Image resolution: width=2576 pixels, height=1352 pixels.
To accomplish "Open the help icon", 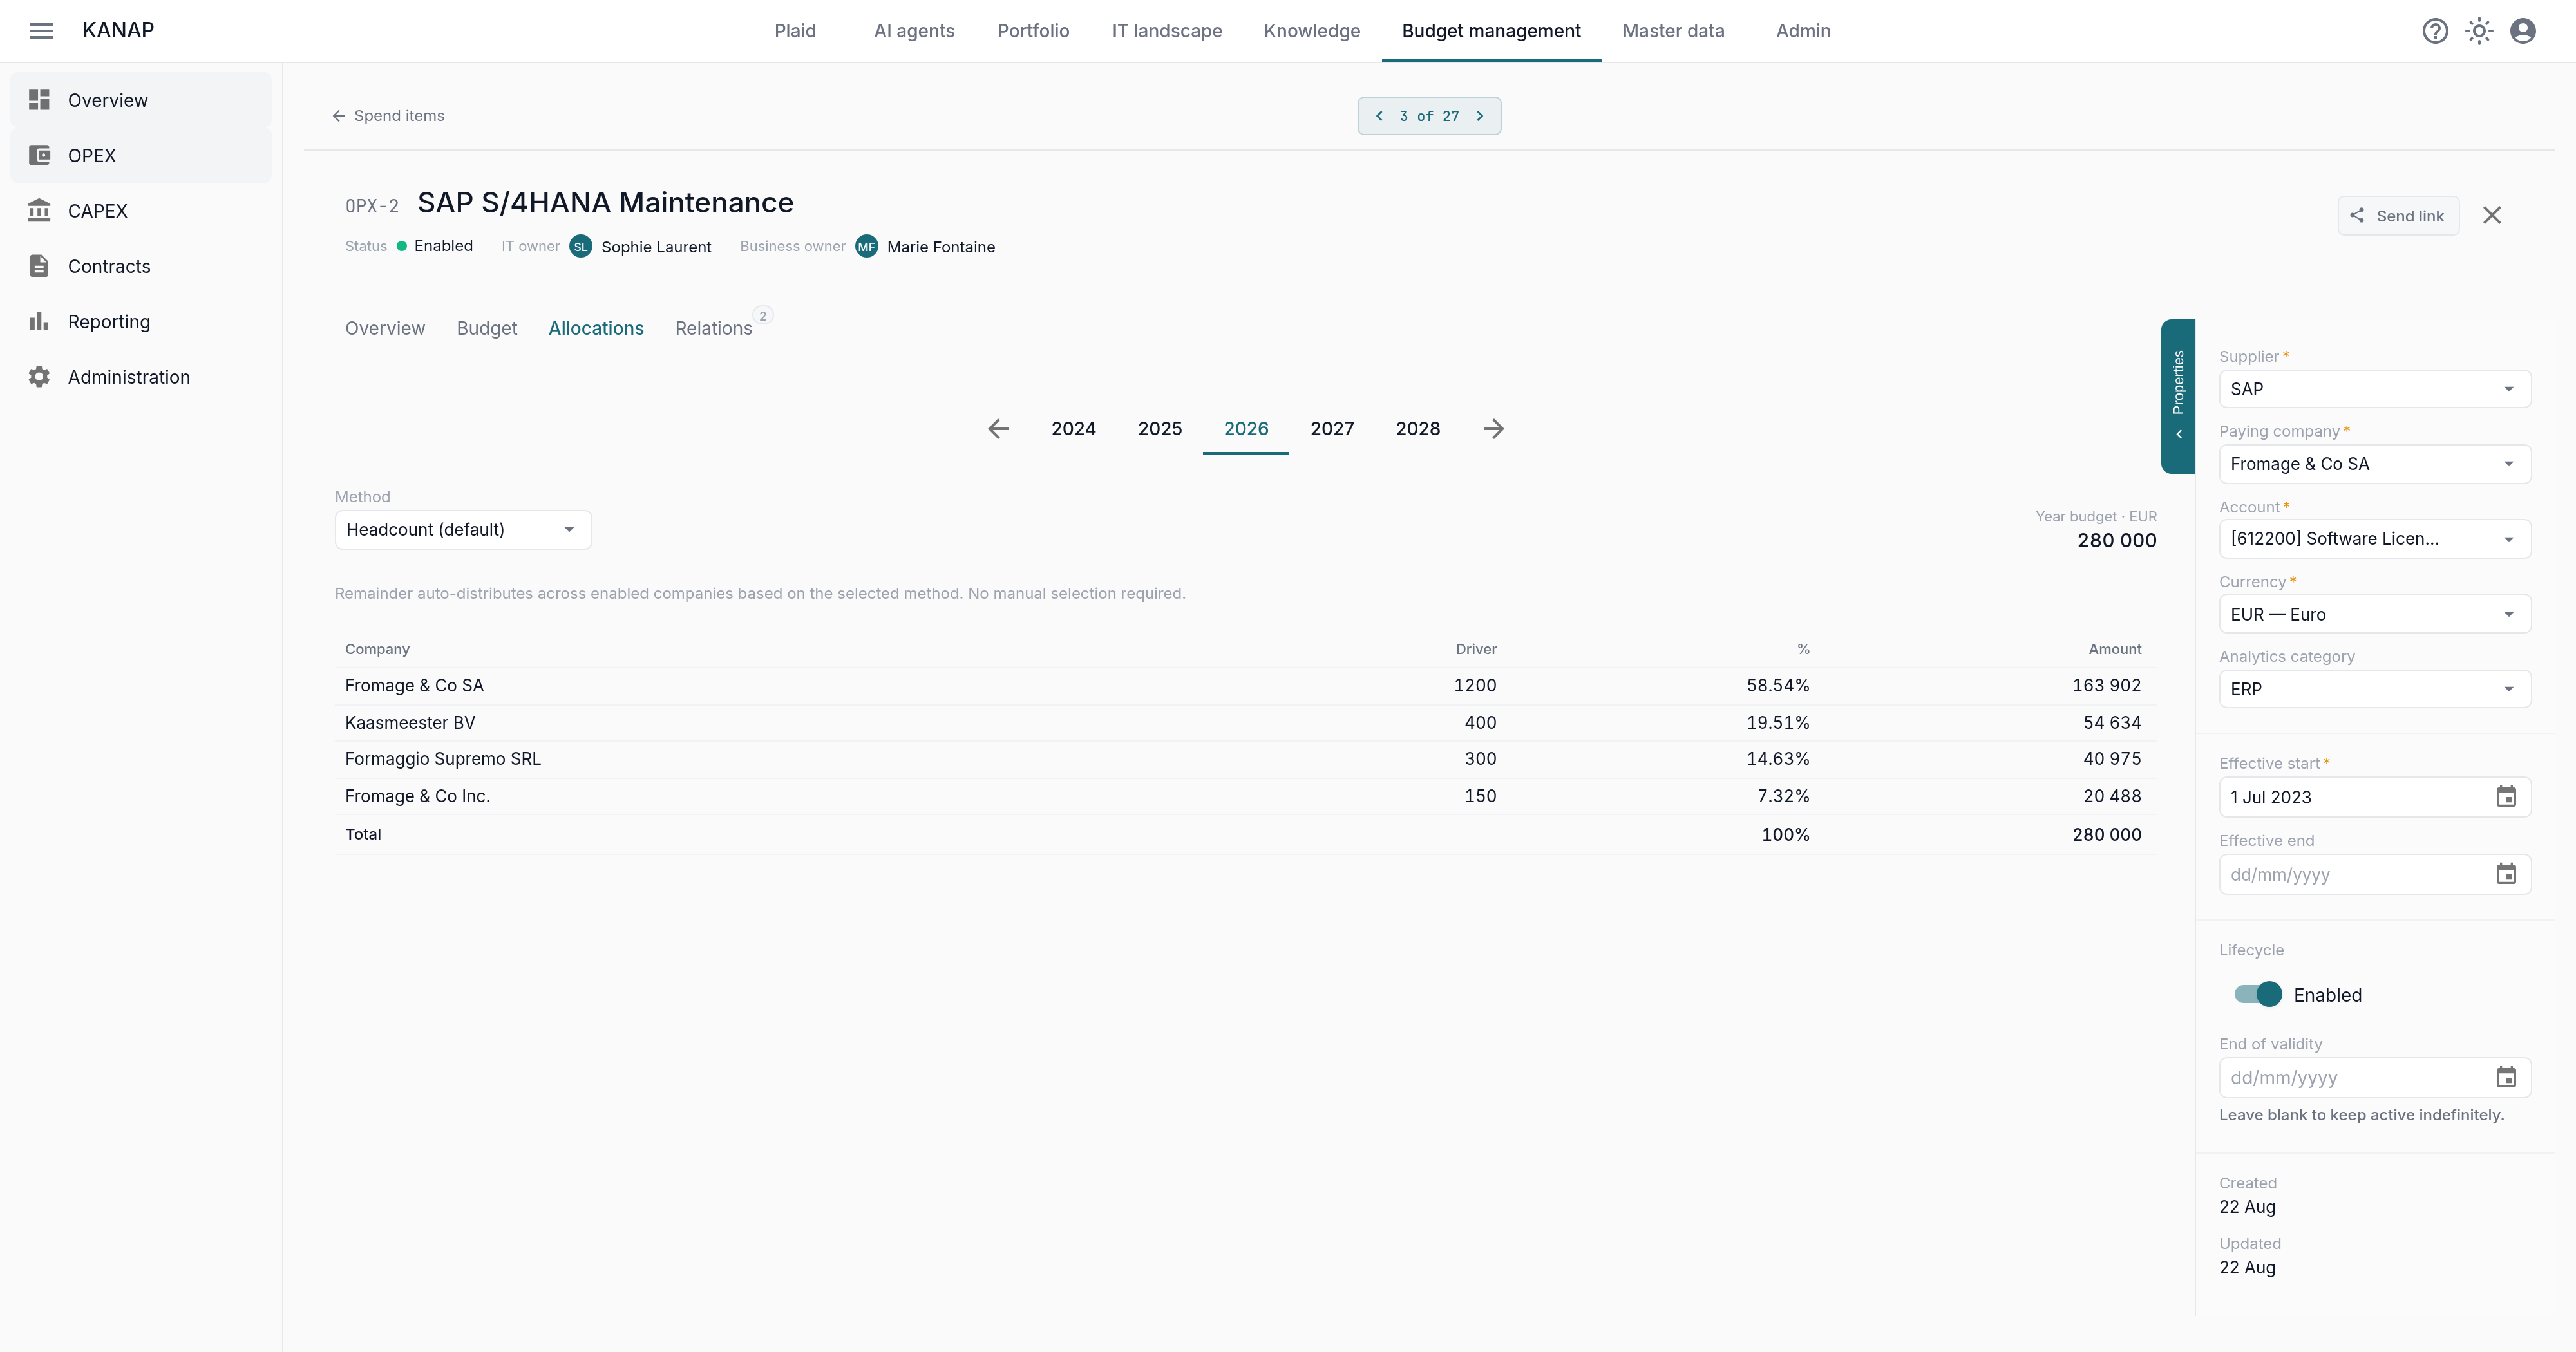I will click(x=2435, y=31).
